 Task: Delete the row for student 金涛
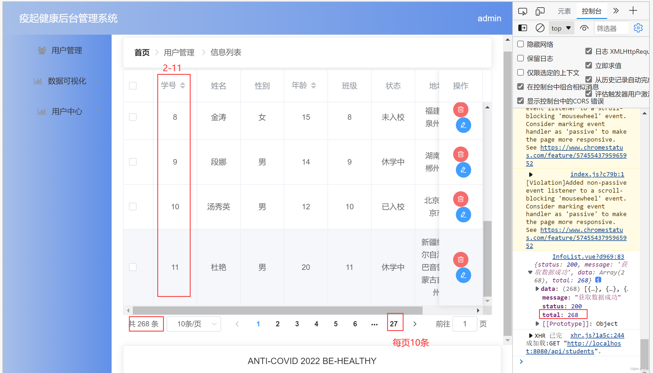tap(461, 109)
